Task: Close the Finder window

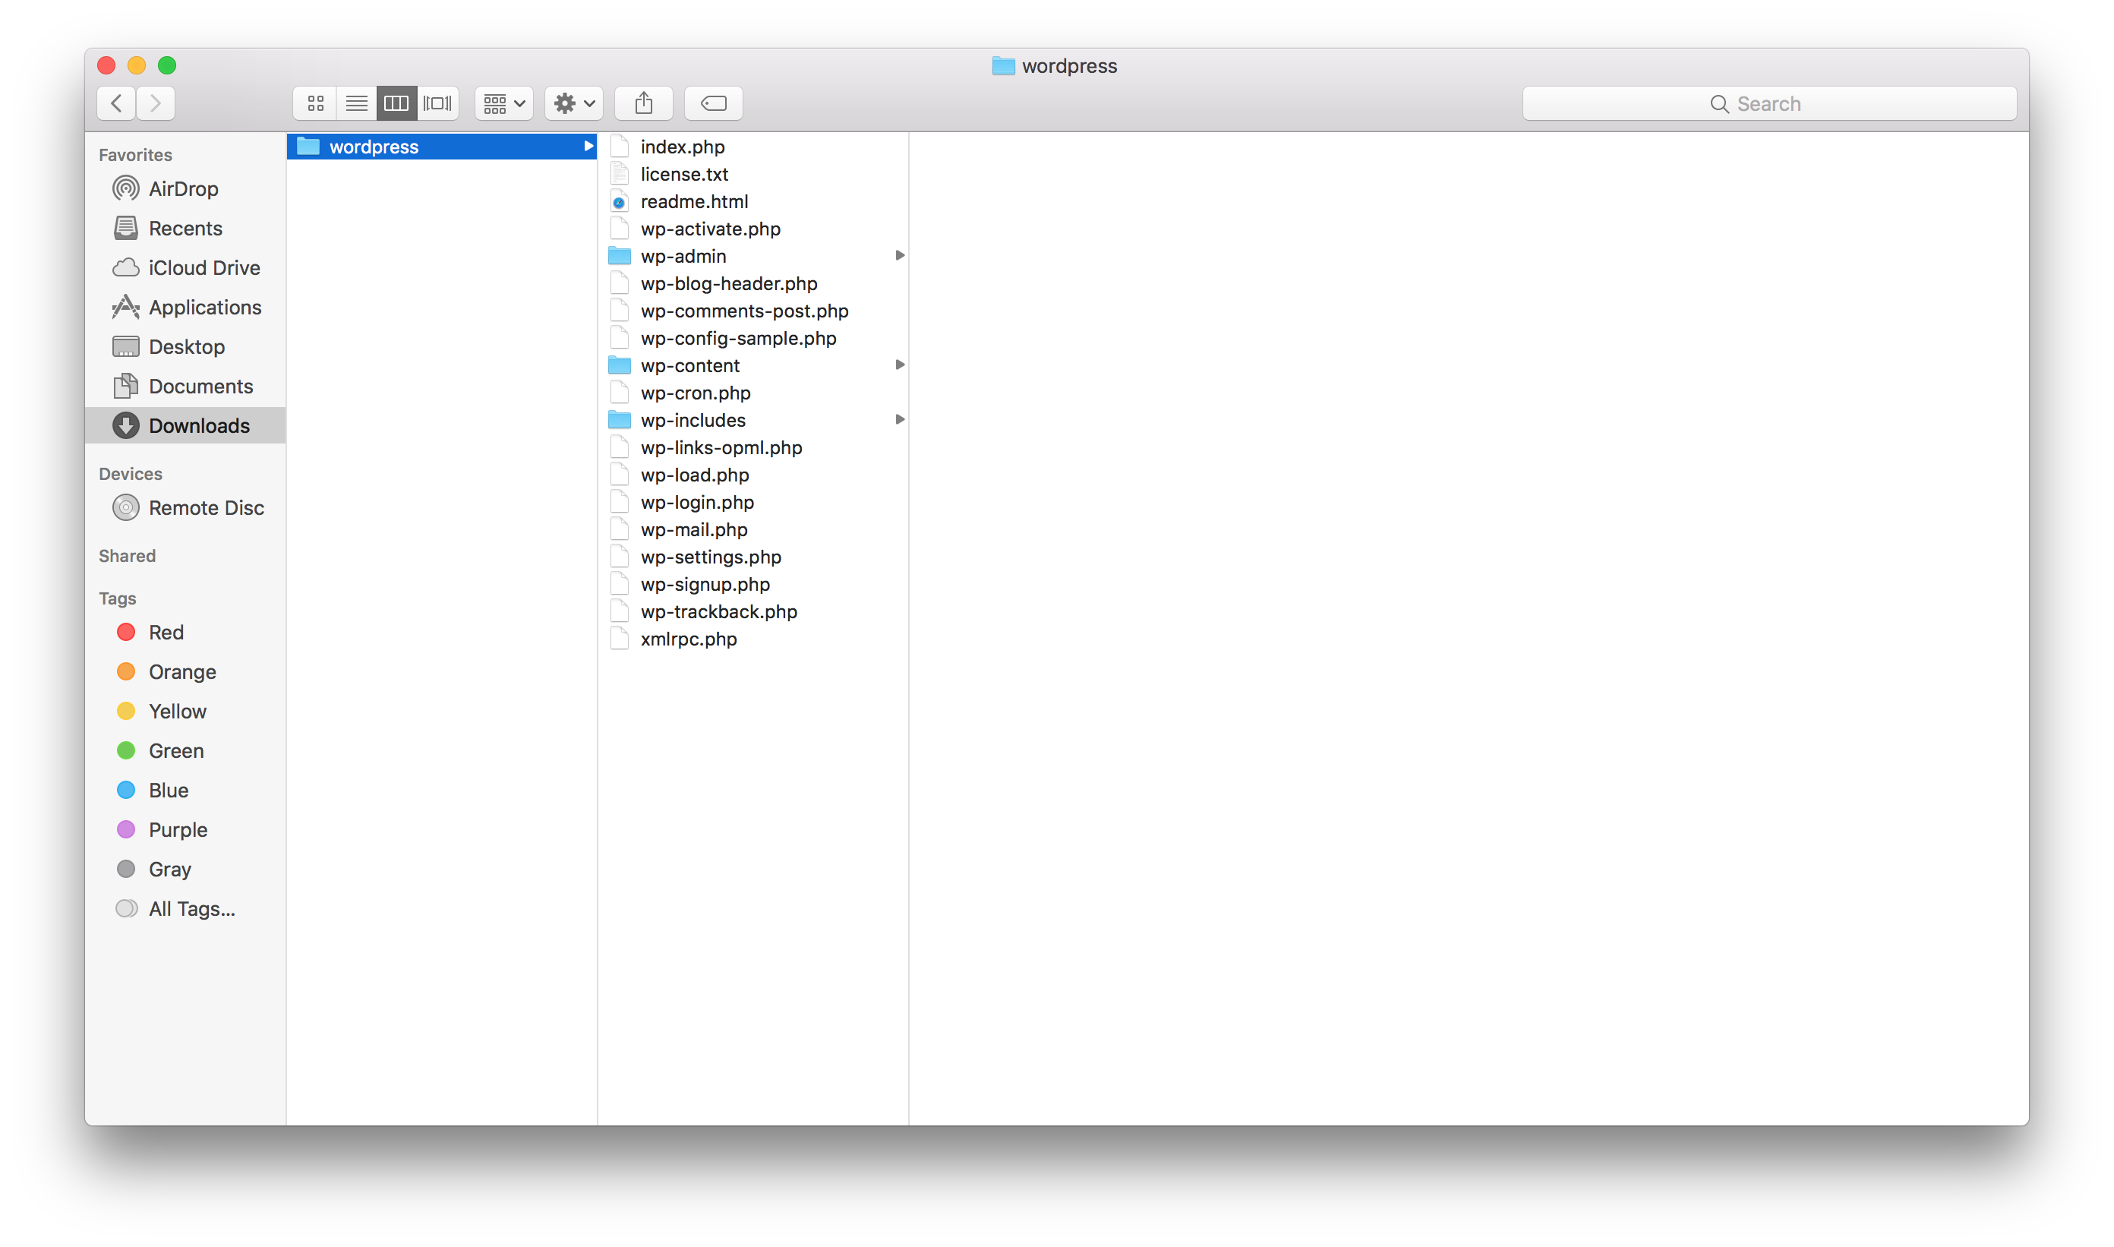Action: coord(107,65)
